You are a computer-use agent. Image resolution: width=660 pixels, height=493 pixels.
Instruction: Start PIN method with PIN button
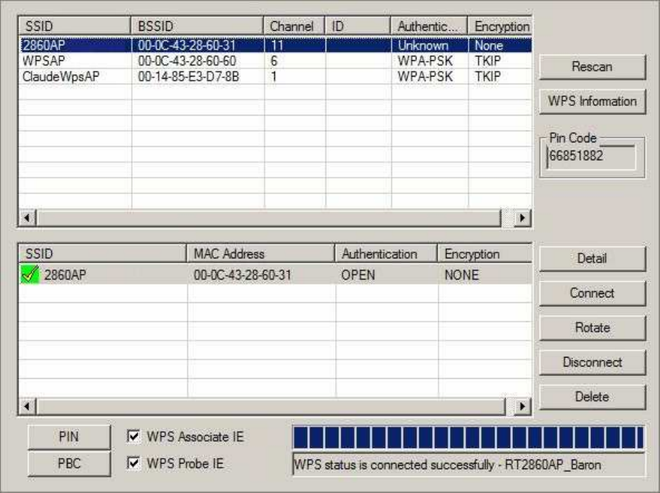coord(69,437)
